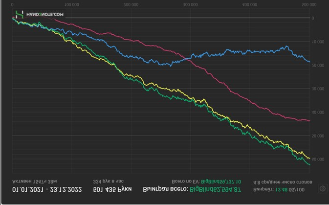
Task: Click the "40 000" vertical axis label
Action: click(x=318, y=113)
